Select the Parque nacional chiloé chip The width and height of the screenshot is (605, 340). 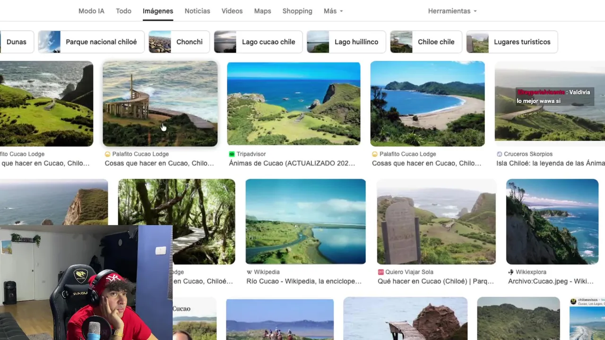pos(91,42)
